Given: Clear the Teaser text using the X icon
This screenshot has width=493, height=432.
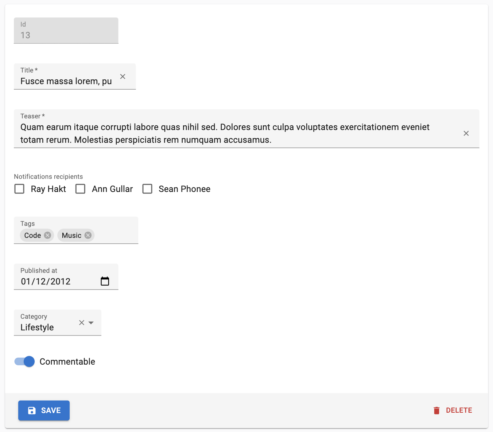Looking at the screenshot, I should tap(466, 133).
